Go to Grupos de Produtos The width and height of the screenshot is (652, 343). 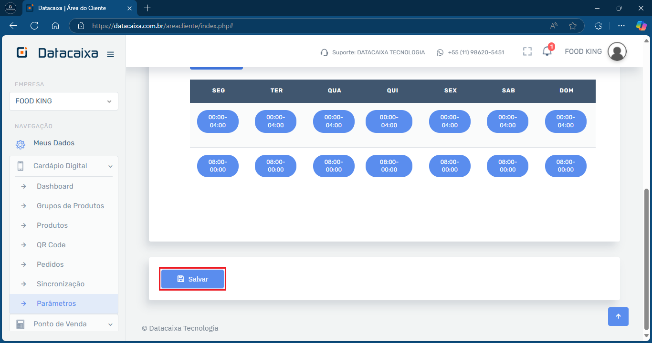[70, 206]
